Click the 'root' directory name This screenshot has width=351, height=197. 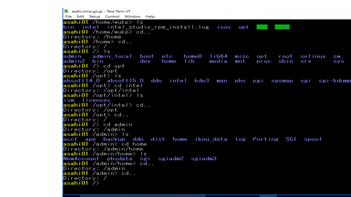pyautogui.click(x=285, y=56)
